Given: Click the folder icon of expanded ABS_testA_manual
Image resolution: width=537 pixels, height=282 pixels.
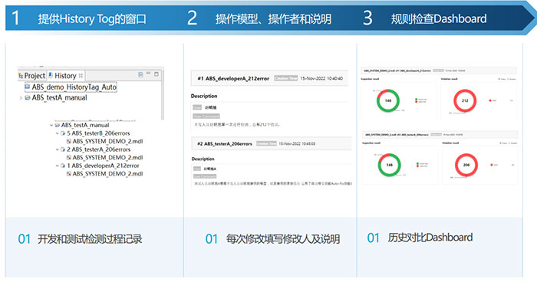Looking at the screenshot, I should 58,125.
